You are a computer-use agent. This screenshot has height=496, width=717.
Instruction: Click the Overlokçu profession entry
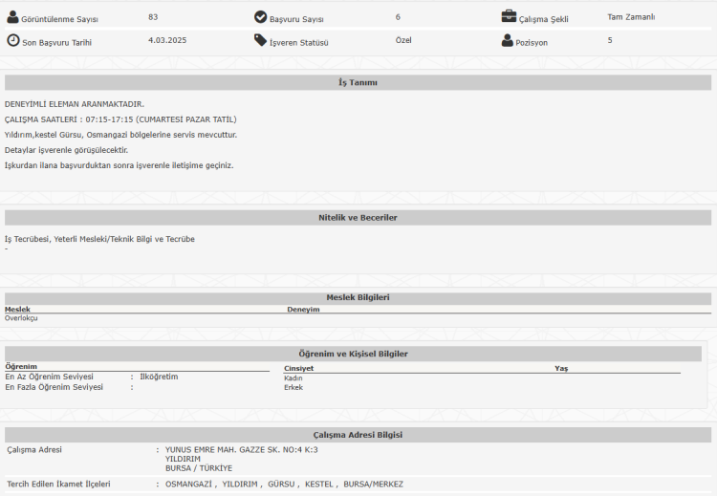point(21,318)
